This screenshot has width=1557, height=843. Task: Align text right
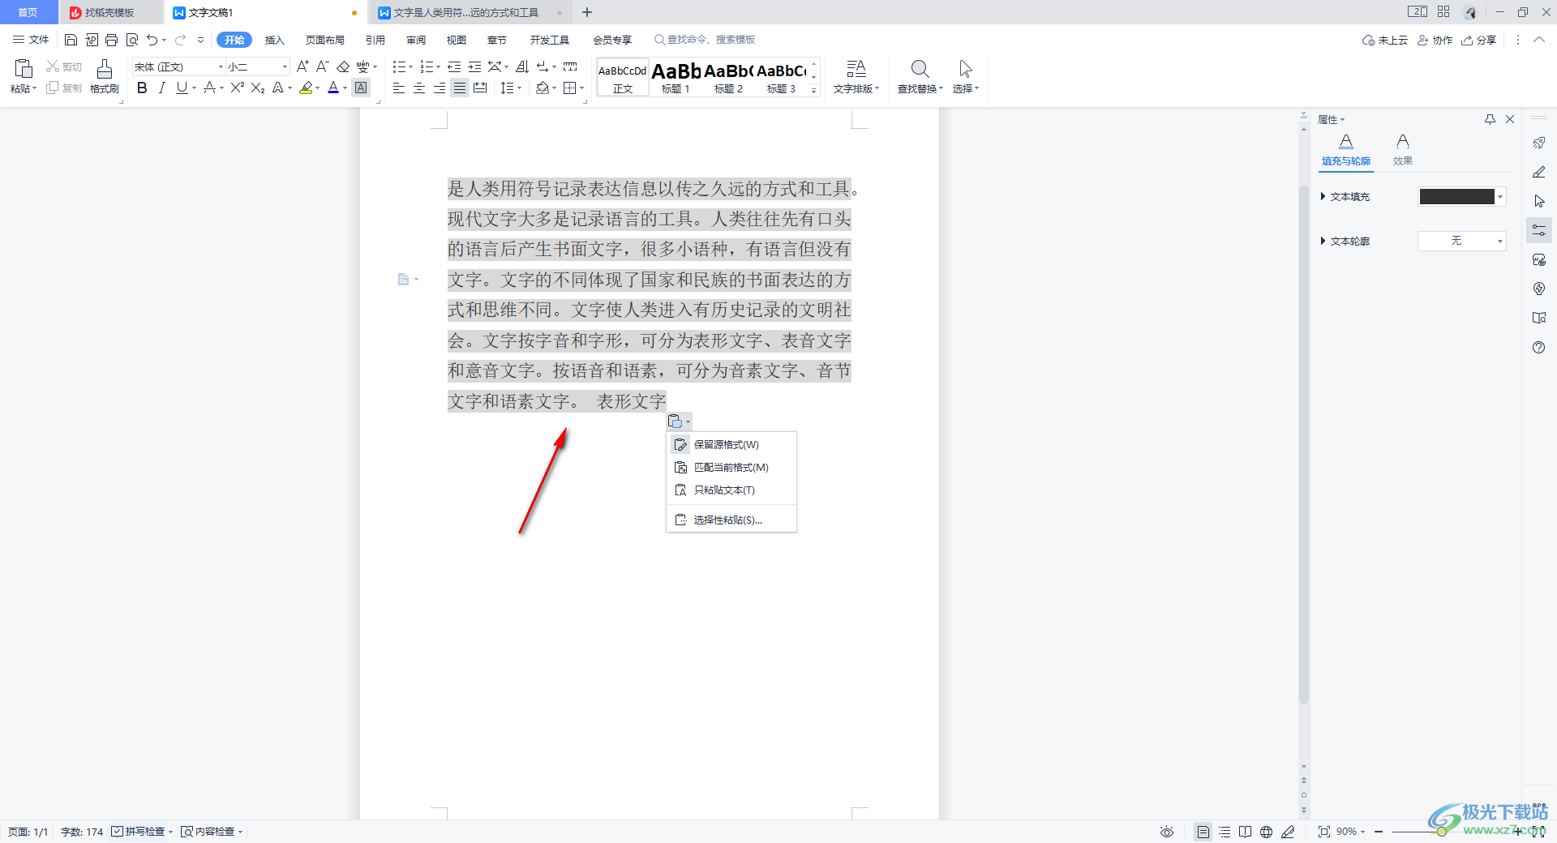pyautogui.click(x=440, y=88)
